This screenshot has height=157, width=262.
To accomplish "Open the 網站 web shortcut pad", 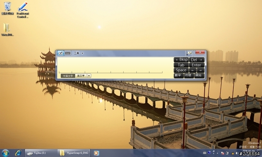I will point(199,75).
